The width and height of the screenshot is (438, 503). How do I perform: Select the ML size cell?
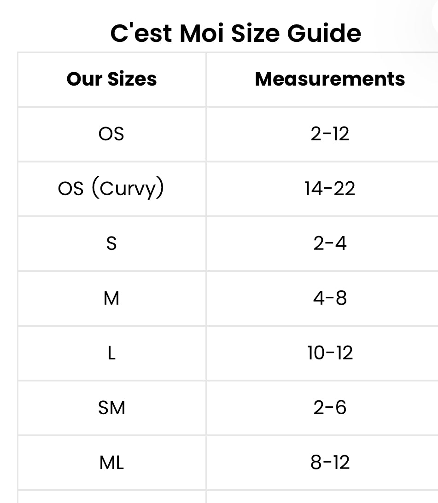[111, 463]
